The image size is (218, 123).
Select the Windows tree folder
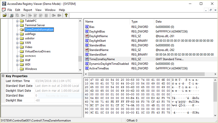(31, 69)
